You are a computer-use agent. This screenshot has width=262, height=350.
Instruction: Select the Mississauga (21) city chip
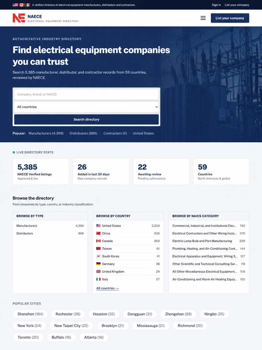point(151,326)
